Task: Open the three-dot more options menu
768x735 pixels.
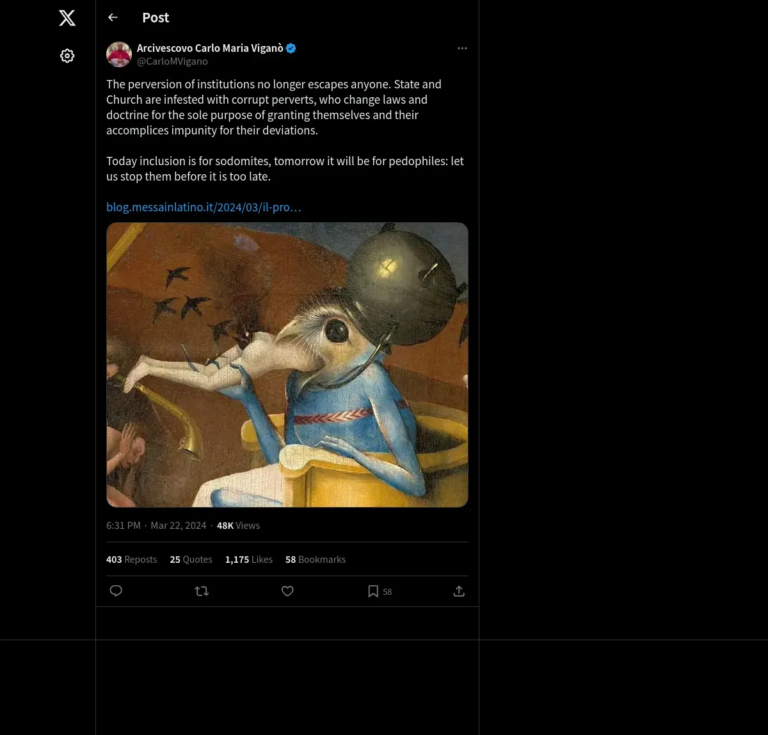Action: pyautogui.click(x=462, y=48)
